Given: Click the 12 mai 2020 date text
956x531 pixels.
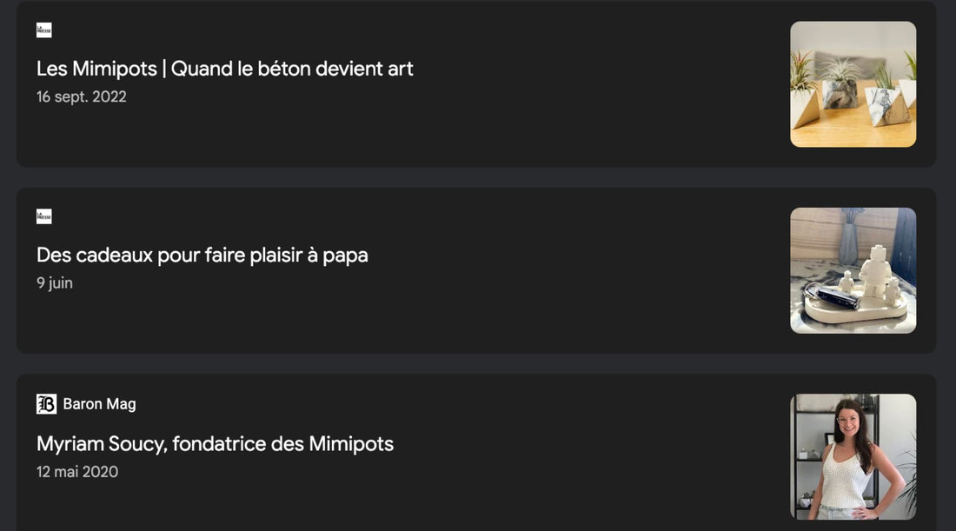Looking at the screenshot, I should pos(77,472).
